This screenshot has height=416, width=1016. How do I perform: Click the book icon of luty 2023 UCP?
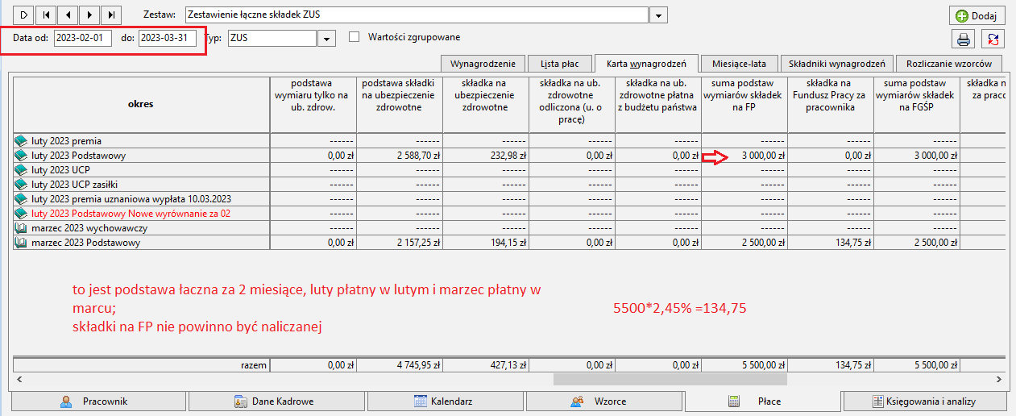pyautogui.click(x=21, y=170)
